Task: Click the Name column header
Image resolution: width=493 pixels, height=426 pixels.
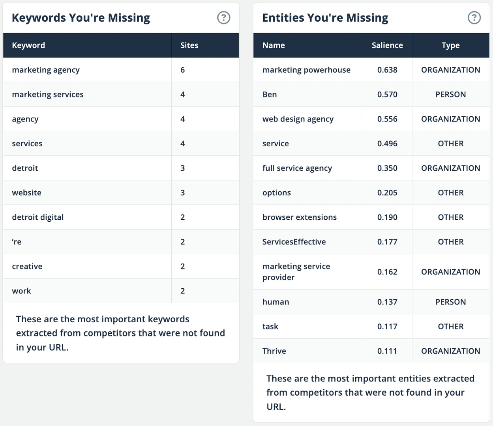Action: (x=274, y=45)
